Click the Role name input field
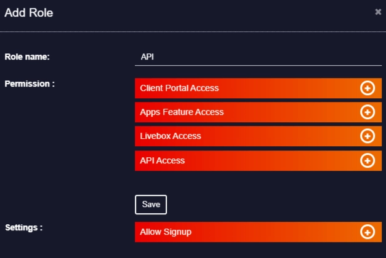386x258 pixels. 258,57
